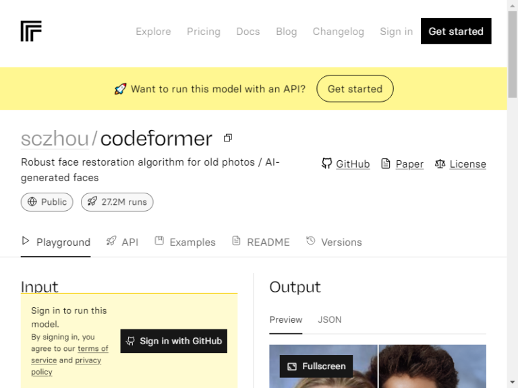
Task: Open the GitHub repository link
Action: point(353,164)
